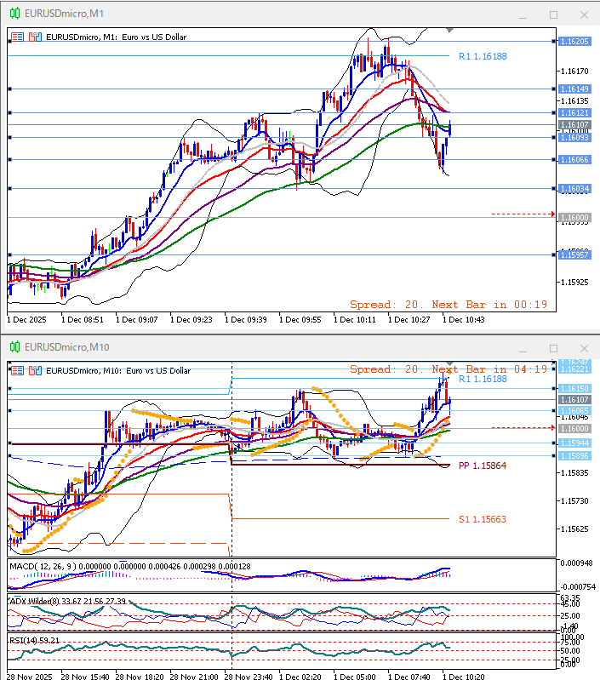This screenshot has height=680, width=600.
Task: Click the red arrow at 1.16000 in M1 chart
Action: click(552, 214)
